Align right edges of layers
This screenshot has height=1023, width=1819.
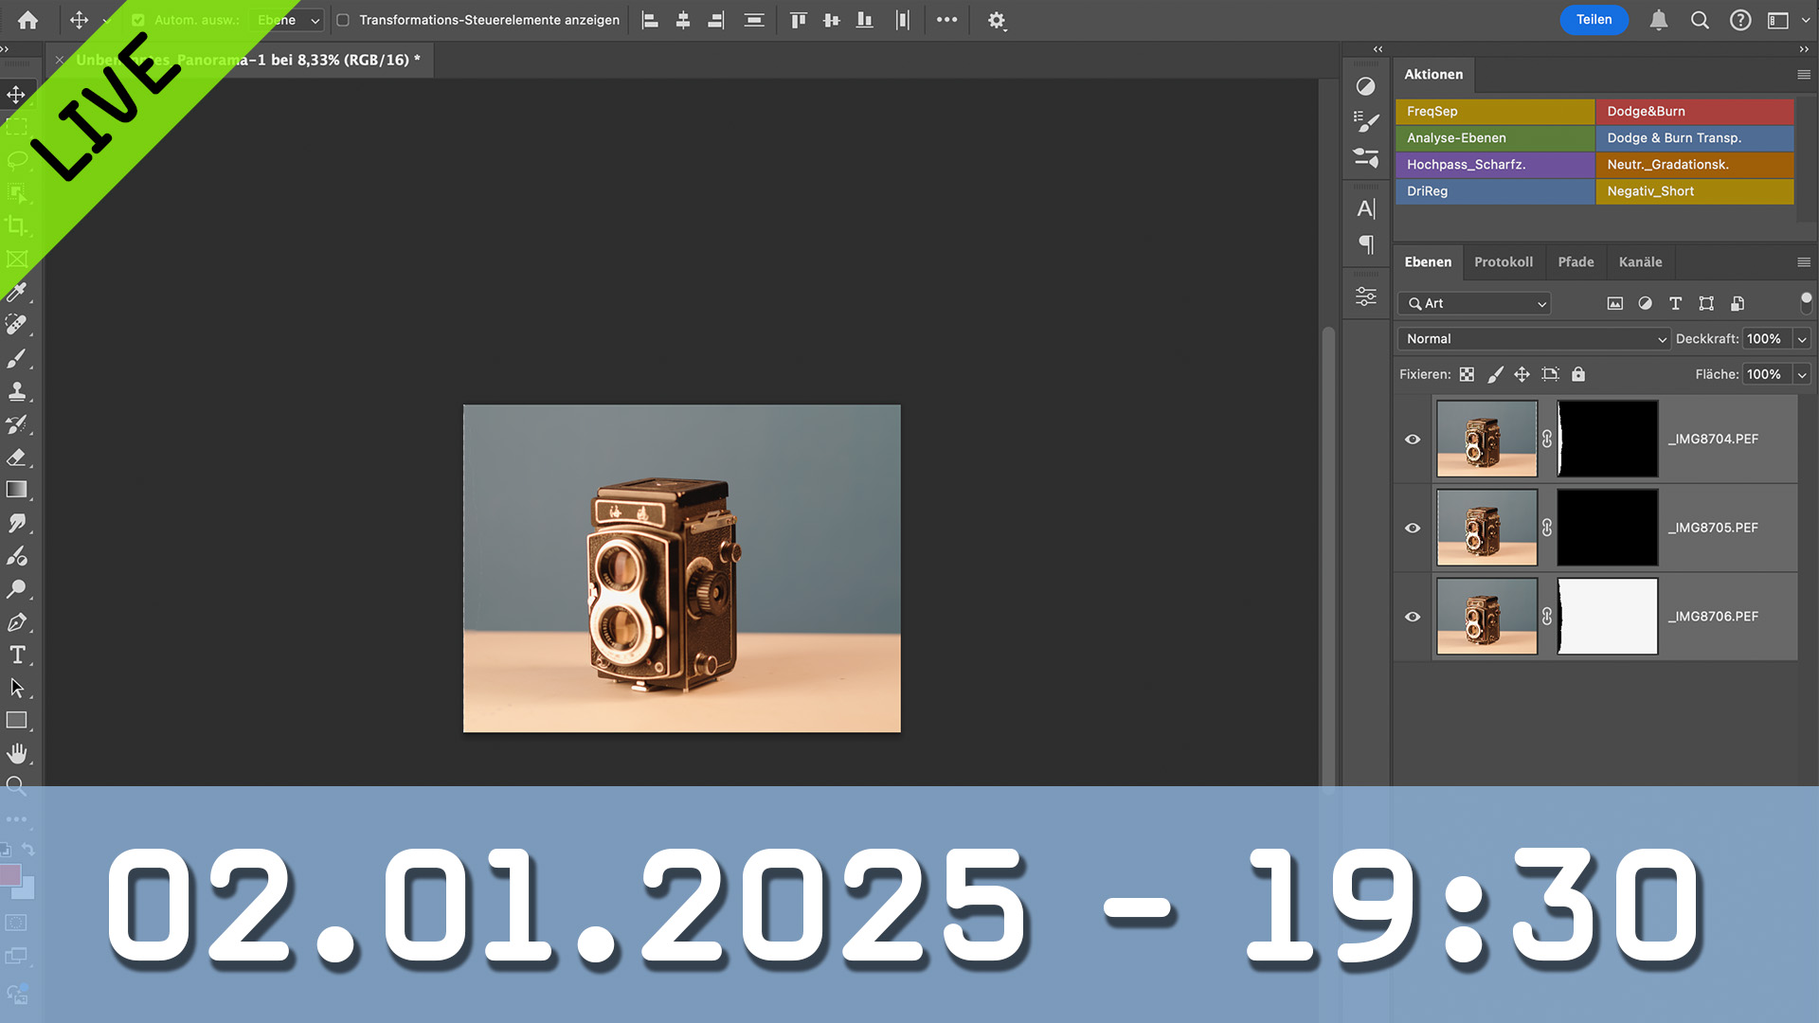tap(715, 20)
